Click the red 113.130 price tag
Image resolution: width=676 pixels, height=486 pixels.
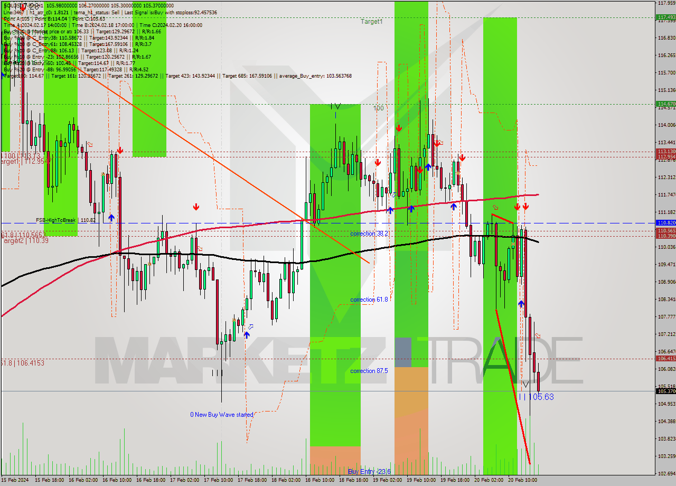coord(666,151)
